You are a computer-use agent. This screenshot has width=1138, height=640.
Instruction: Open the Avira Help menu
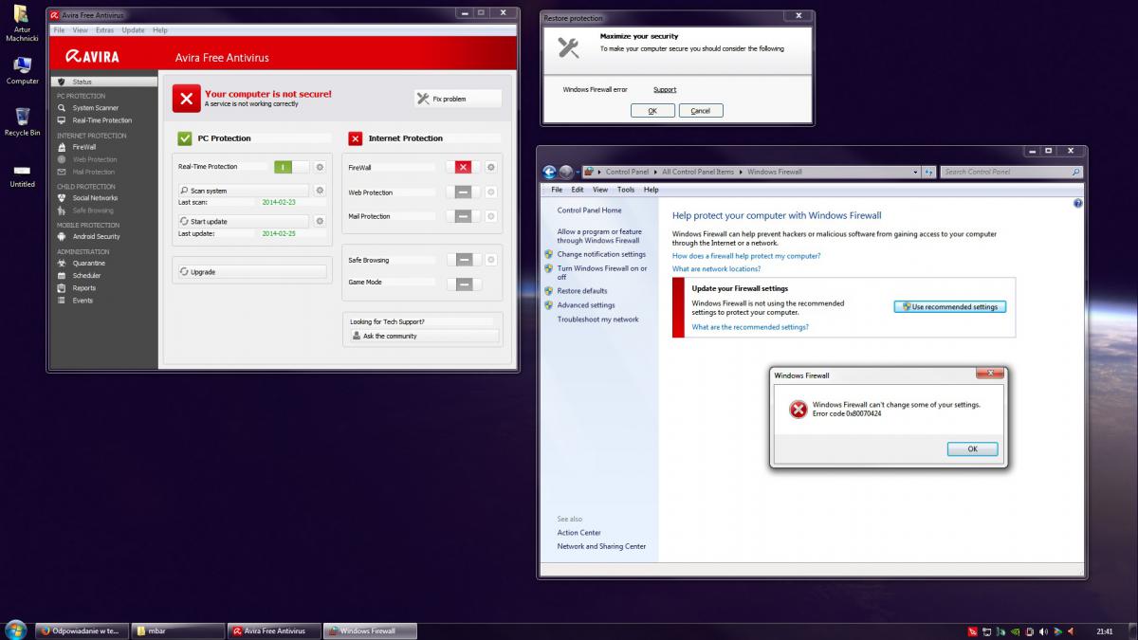160,30
